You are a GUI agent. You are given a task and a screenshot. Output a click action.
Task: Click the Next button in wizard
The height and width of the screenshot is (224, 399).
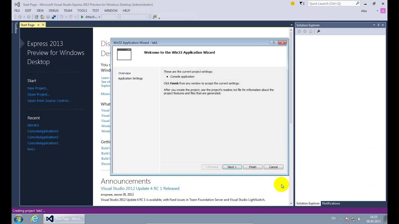click(232, 167)
